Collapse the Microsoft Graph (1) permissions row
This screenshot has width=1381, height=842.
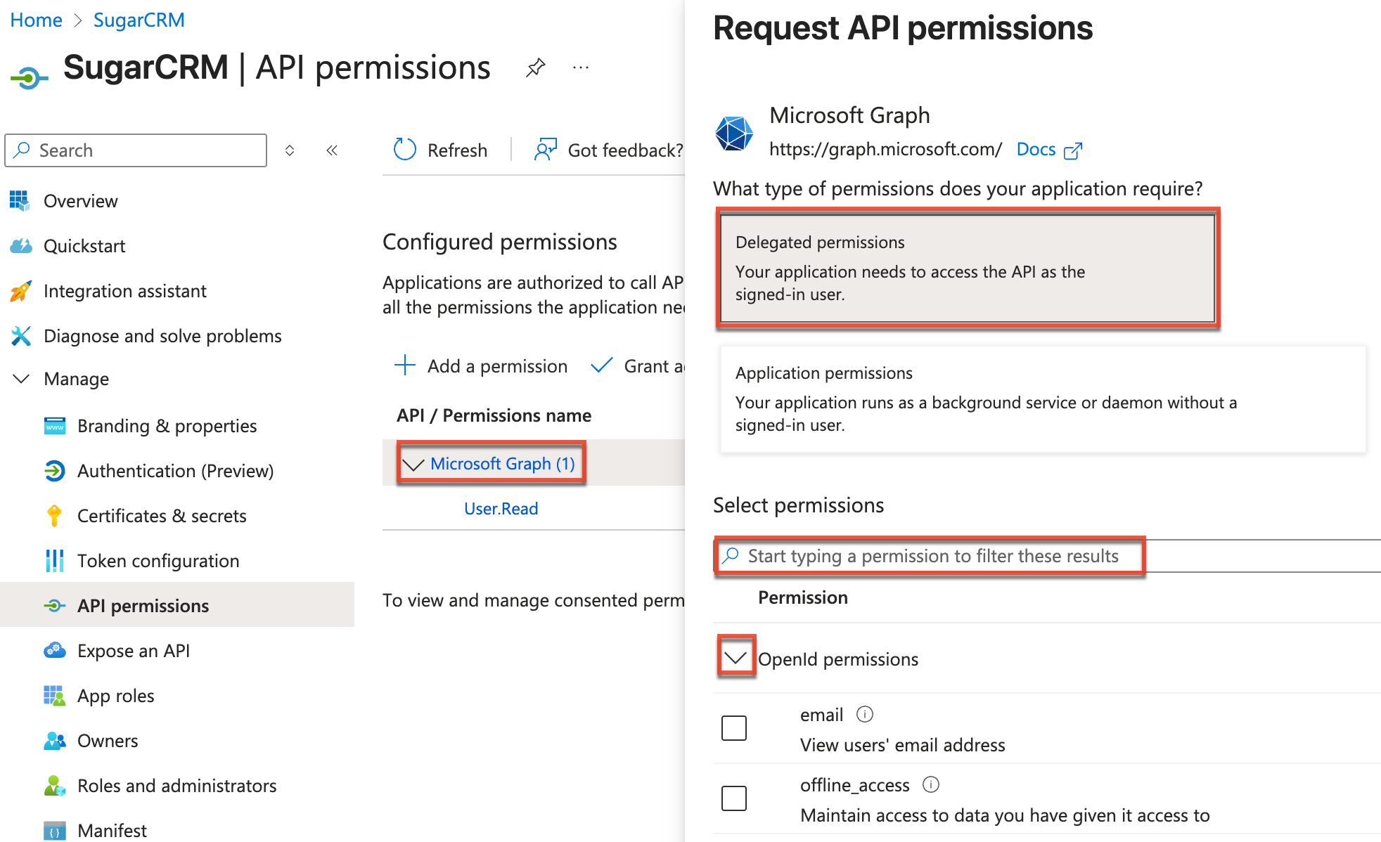pyautogui.click(x=413, y=464)
